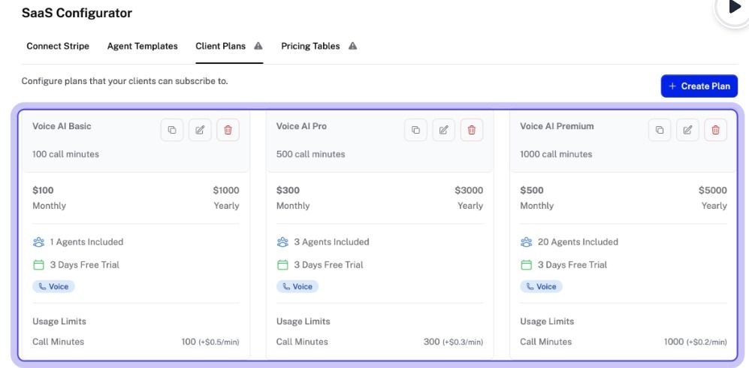
Task: Click the Create Plan button
Action: point(699,86)
